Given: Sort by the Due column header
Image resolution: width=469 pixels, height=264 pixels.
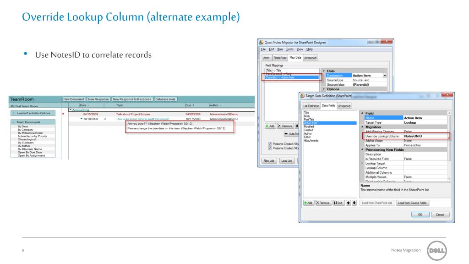Looking at the screenshot, I should point(190,105).
